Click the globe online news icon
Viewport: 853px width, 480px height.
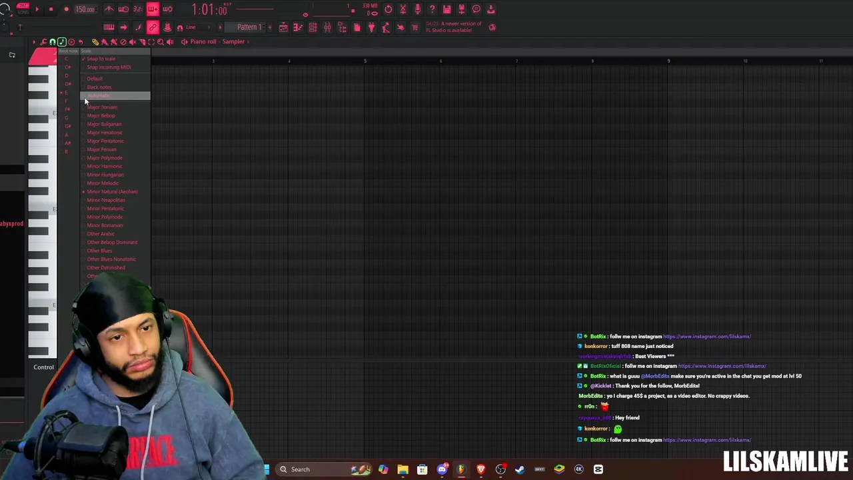[x=492, y=27]
